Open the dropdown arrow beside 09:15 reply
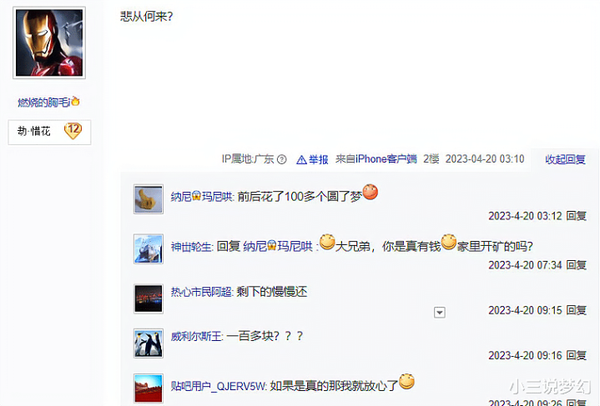 439,313
